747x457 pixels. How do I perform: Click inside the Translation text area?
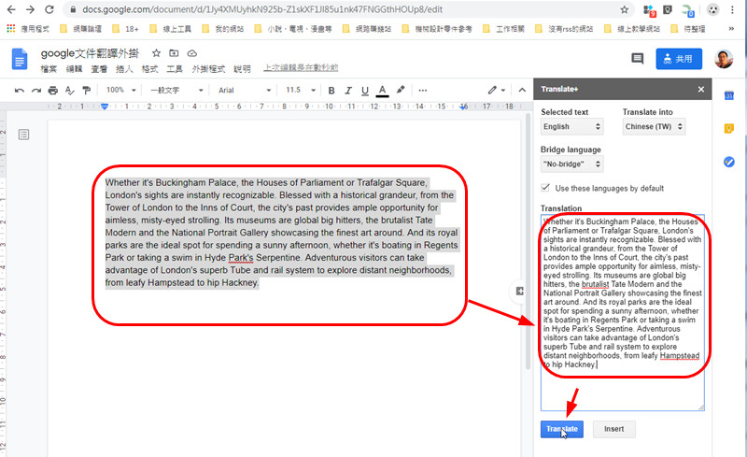click(x=622, y=312)
